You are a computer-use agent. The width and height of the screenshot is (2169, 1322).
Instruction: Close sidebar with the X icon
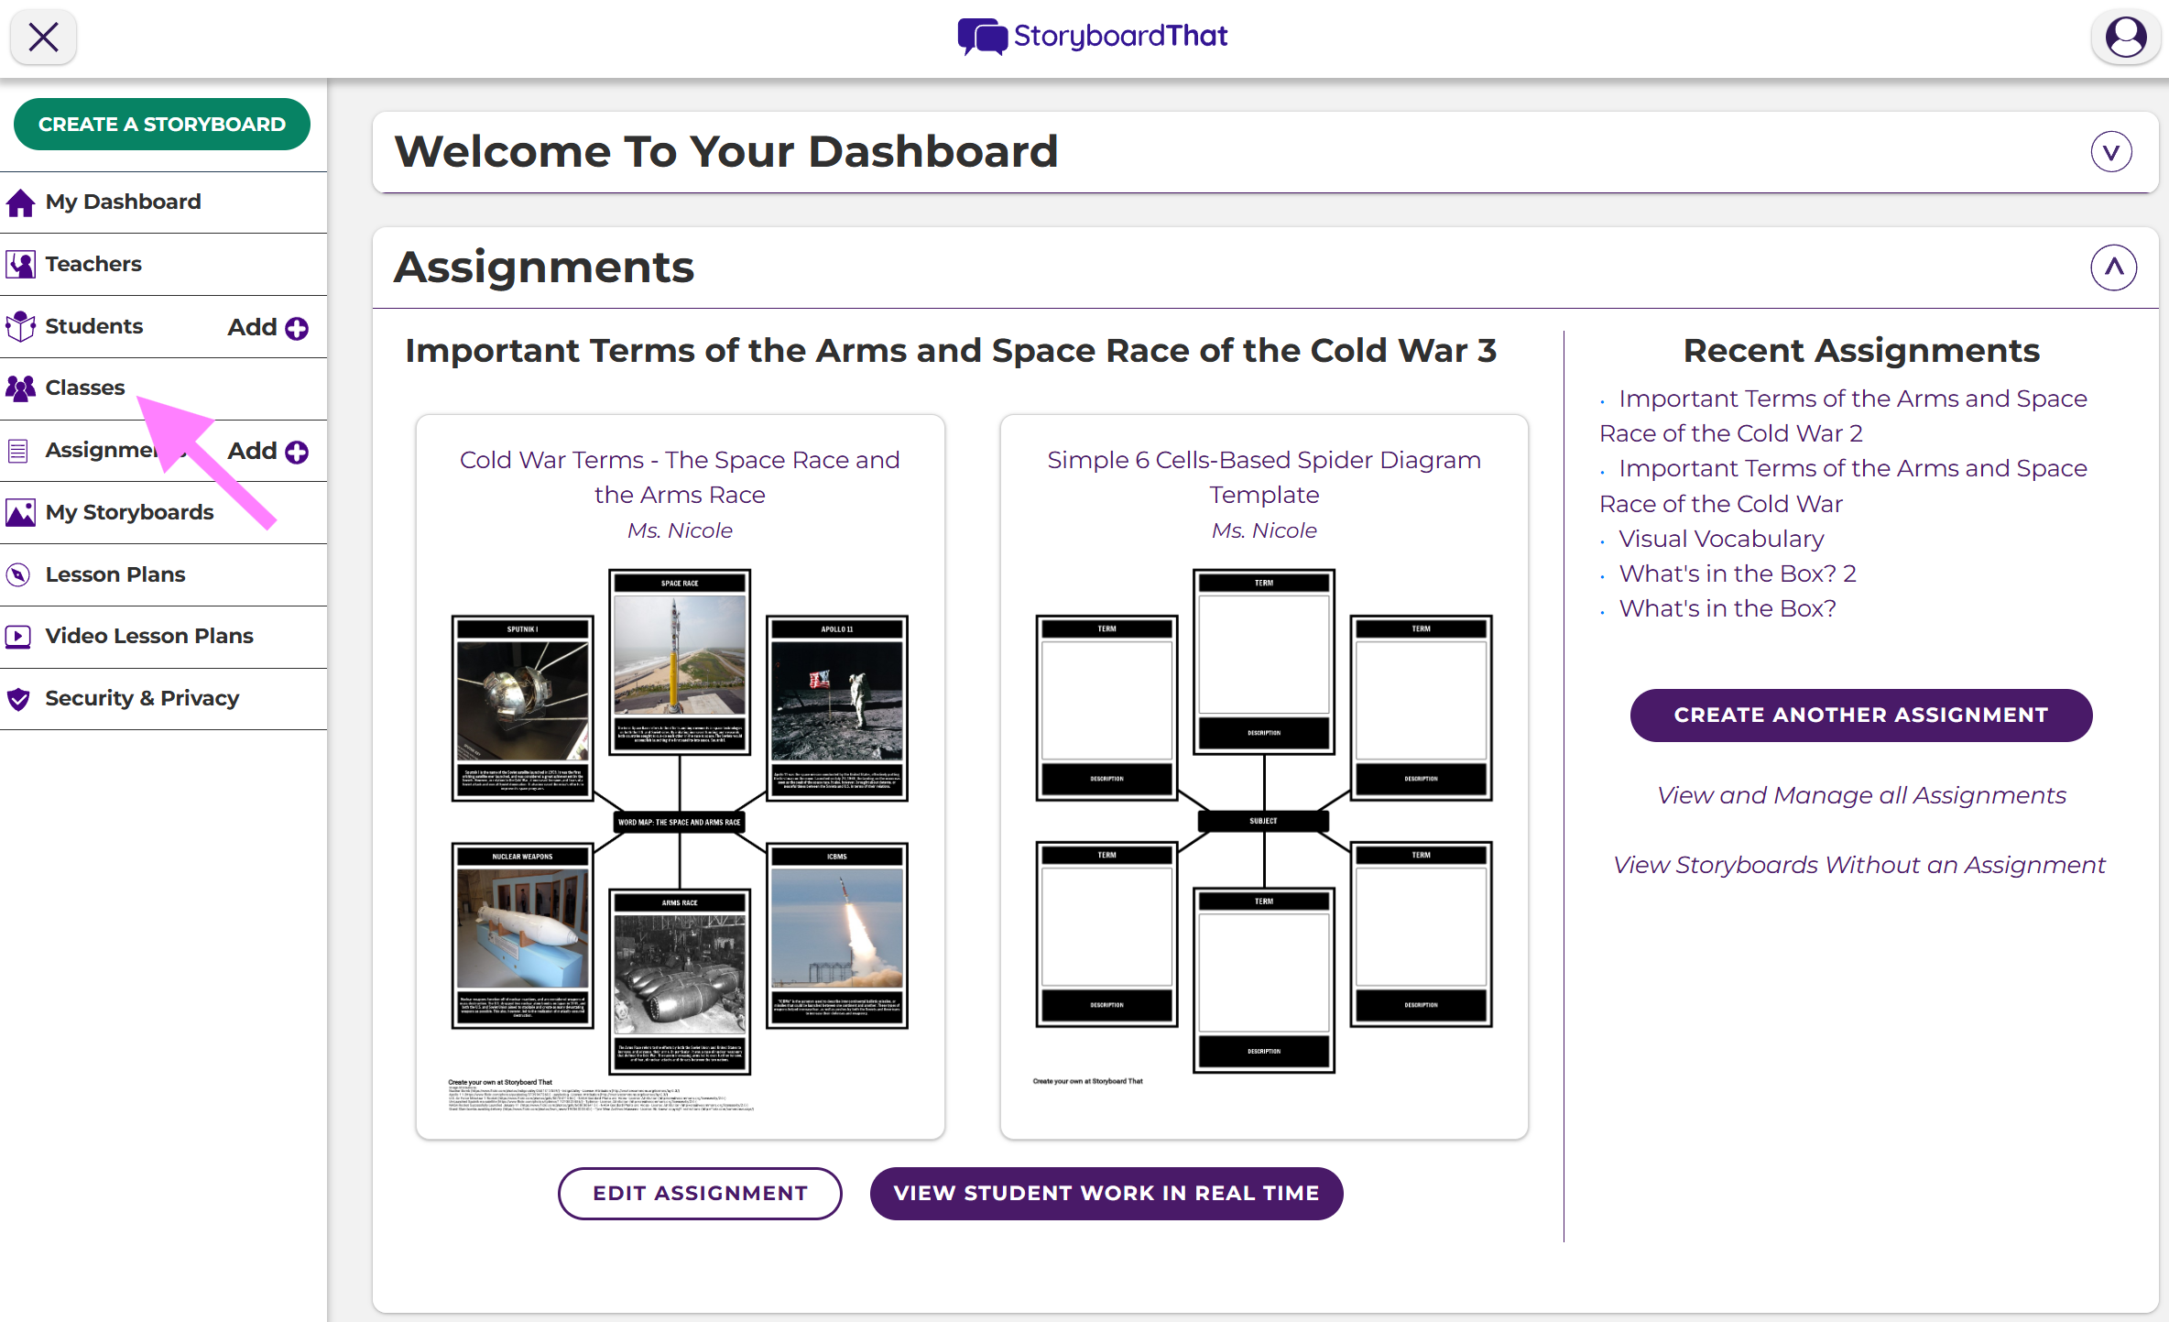click(x=43, y=38)
